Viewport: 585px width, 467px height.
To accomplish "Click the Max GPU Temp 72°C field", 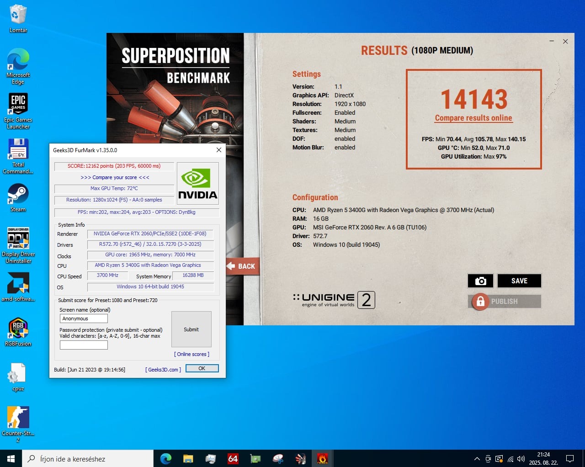I will pos(114,188).
